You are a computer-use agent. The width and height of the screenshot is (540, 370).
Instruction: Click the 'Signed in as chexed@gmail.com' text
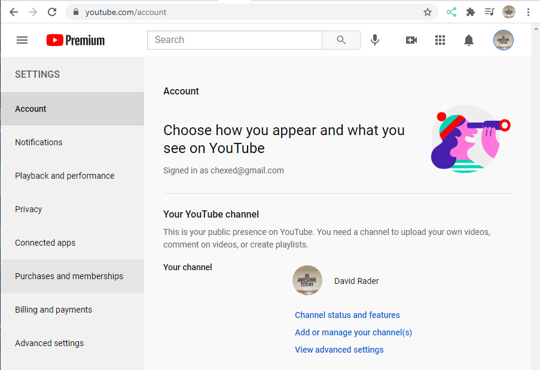(224, 170)
